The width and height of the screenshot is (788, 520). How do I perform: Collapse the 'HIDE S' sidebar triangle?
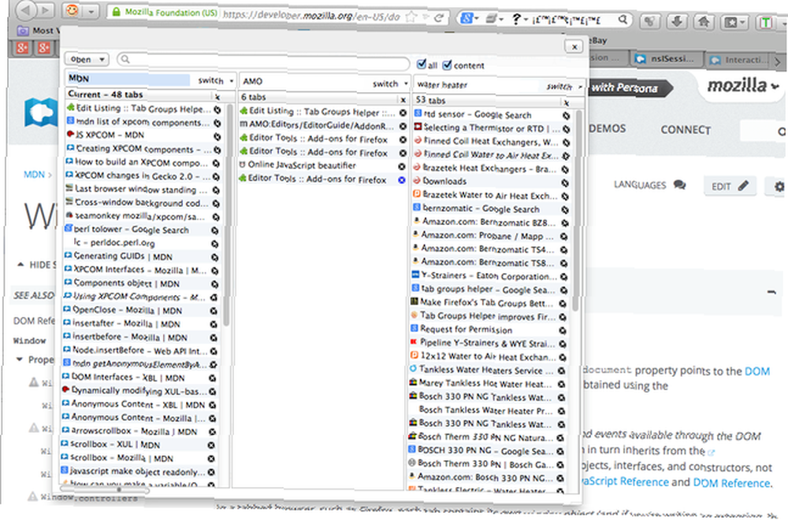[x=20, y=264]
